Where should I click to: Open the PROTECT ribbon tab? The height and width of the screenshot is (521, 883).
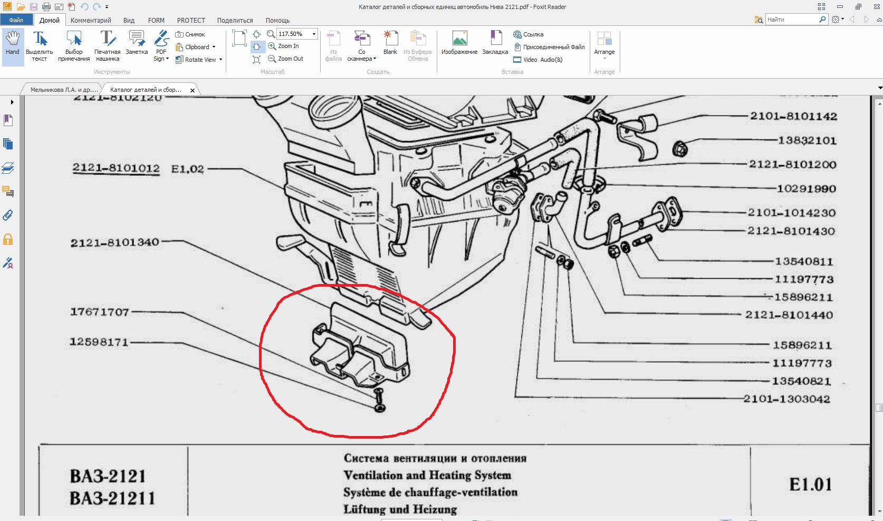[x=191, y=21]
